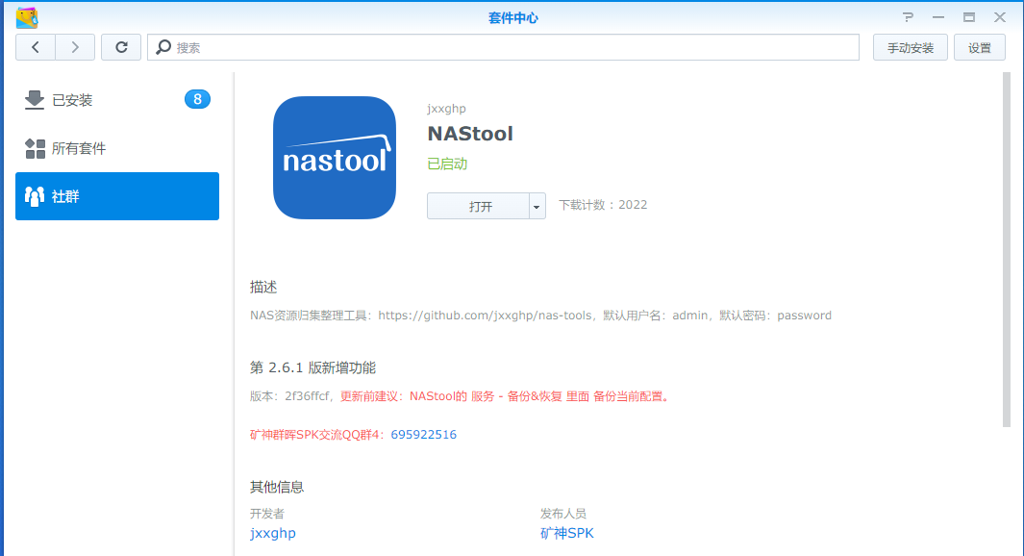The image size is (1024, 556).
Task: Click the help question mark icon
Action: coord(908,17)
